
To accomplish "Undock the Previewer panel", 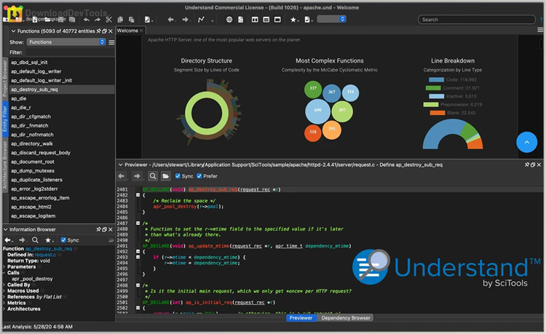I will [x=533, y=164].
